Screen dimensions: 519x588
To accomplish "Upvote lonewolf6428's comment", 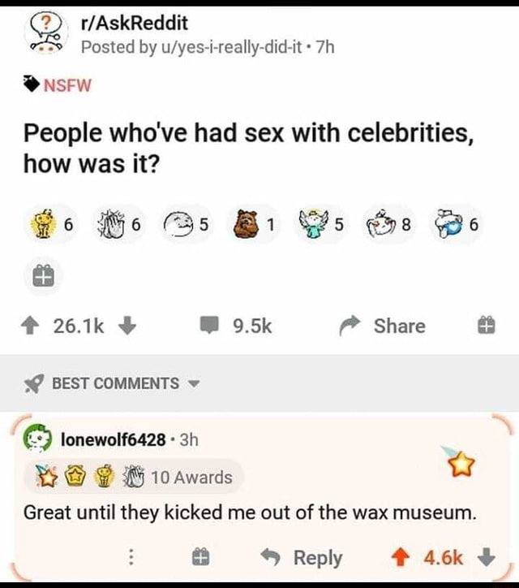I will click(x=401, y=557).
